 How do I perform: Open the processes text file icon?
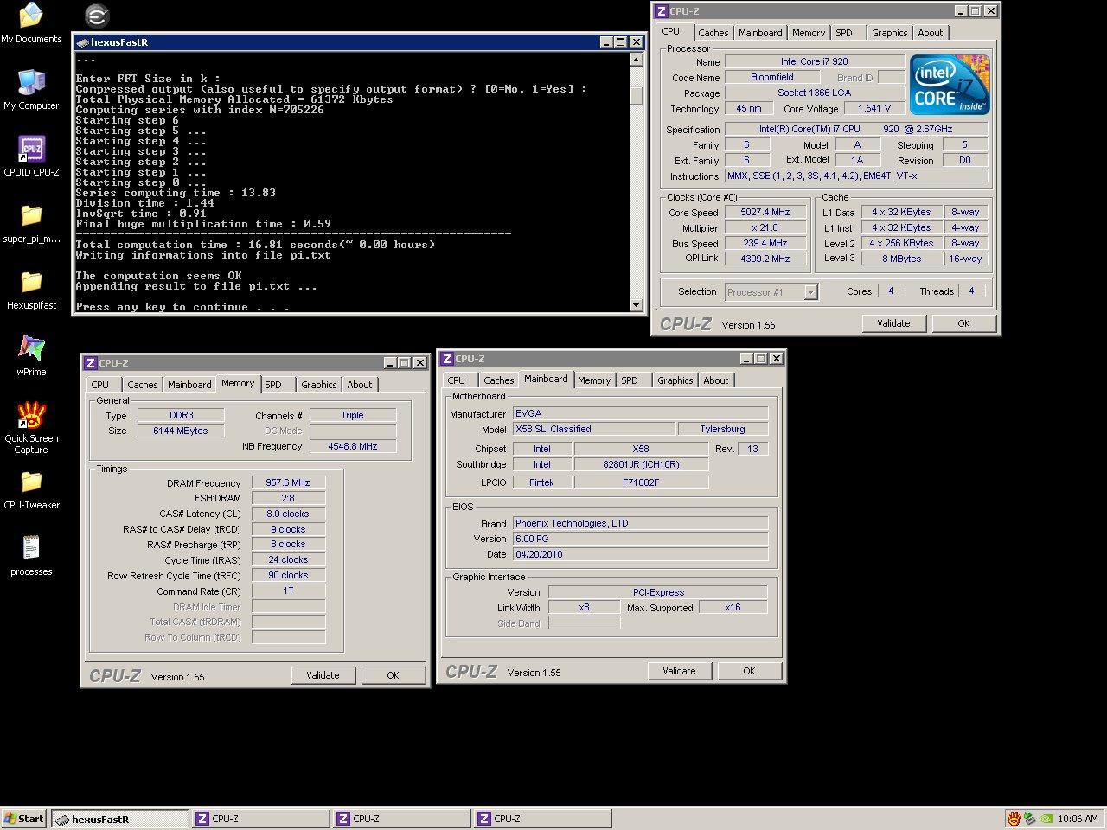coord(31,556)
